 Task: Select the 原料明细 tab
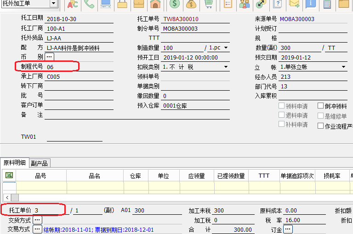[x=15, y=163]
